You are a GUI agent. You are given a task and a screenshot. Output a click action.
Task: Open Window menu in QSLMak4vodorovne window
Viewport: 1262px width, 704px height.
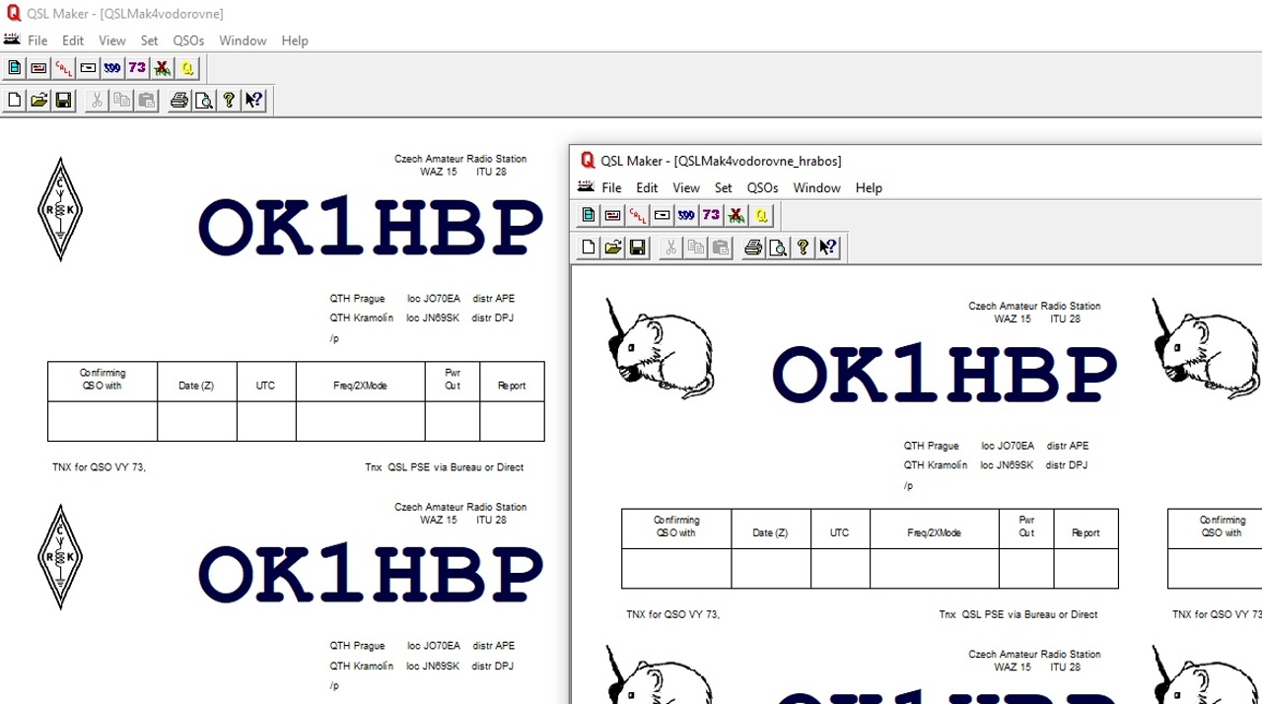coord(243,40)
